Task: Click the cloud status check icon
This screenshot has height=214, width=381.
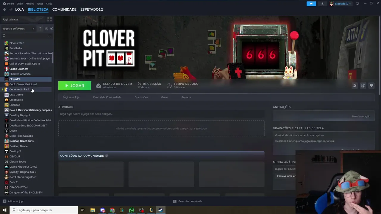Action: point(99,86)
